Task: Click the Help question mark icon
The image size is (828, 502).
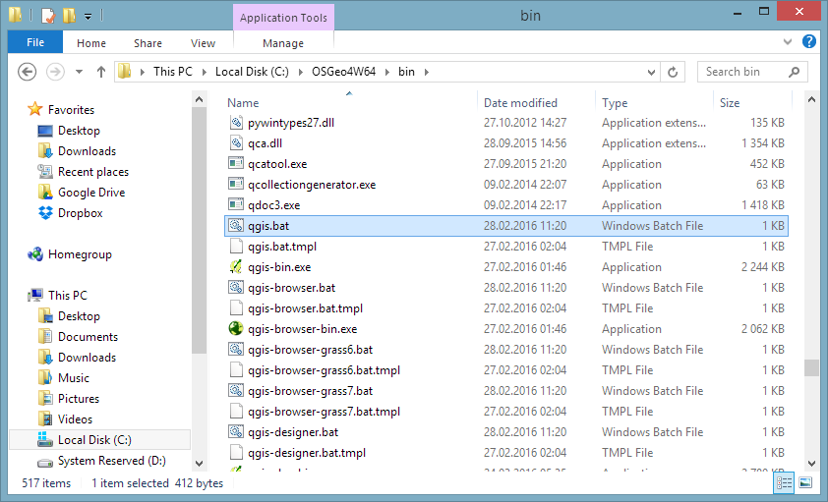Action: click(x=808, y=42)
